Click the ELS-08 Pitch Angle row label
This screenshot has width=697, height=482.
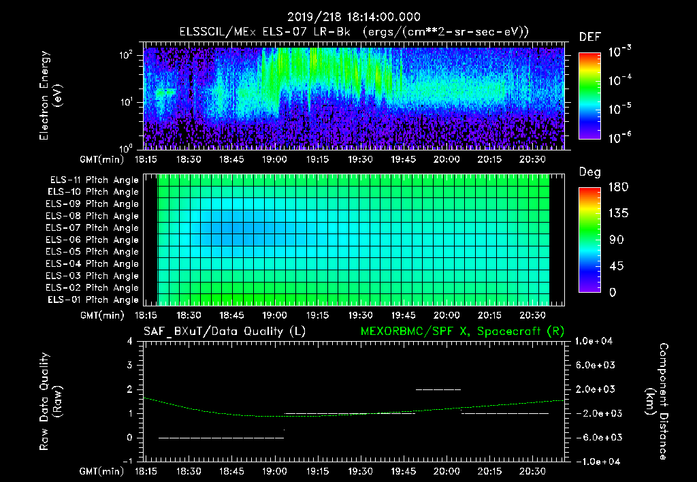click(92, 216)
